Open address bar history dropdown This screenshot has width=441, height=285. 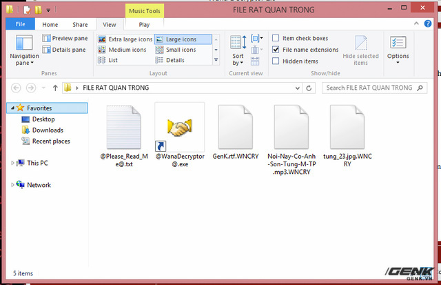click(297, 88)
